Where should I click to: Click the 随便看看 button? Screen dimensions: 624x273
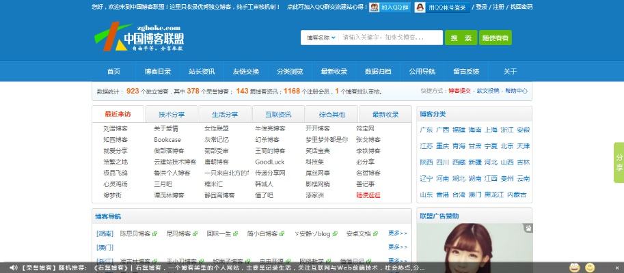point(495,38)
